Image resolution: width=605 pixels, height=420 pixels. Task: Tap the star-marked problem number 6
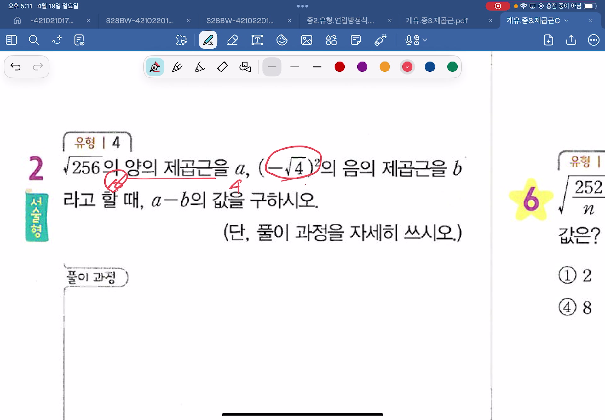pyautogui.click(x=531, y=199)
